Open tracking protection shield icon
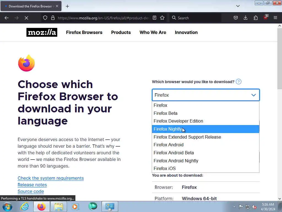Screen dimensions: 282x212 pos(45,18)
